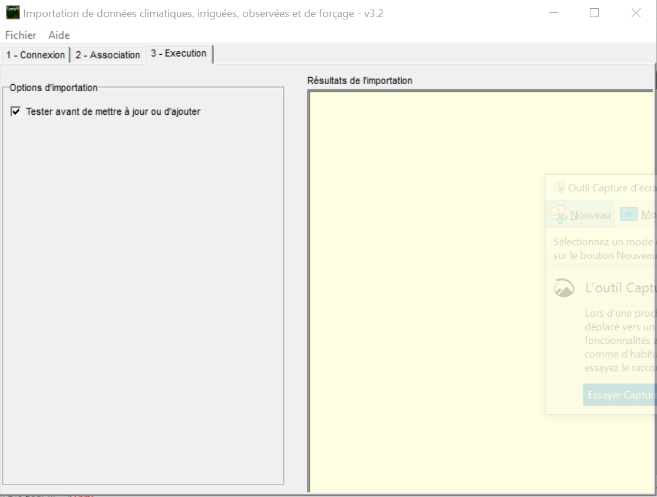Uncheck Tester avant de mettre à jour ou d'ajouter
The image size is (657, 497).
coord(15,111)
